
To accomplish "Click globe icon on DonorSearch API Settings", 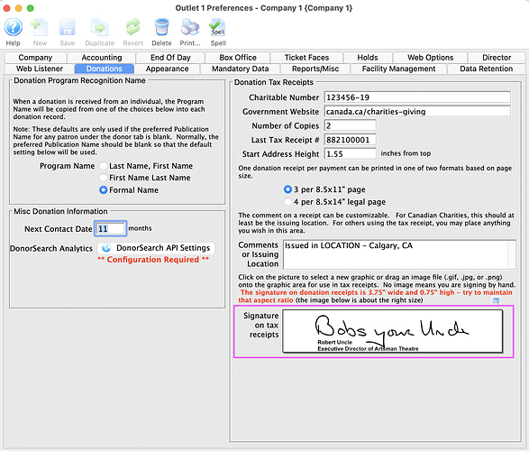I will point(106,248).
